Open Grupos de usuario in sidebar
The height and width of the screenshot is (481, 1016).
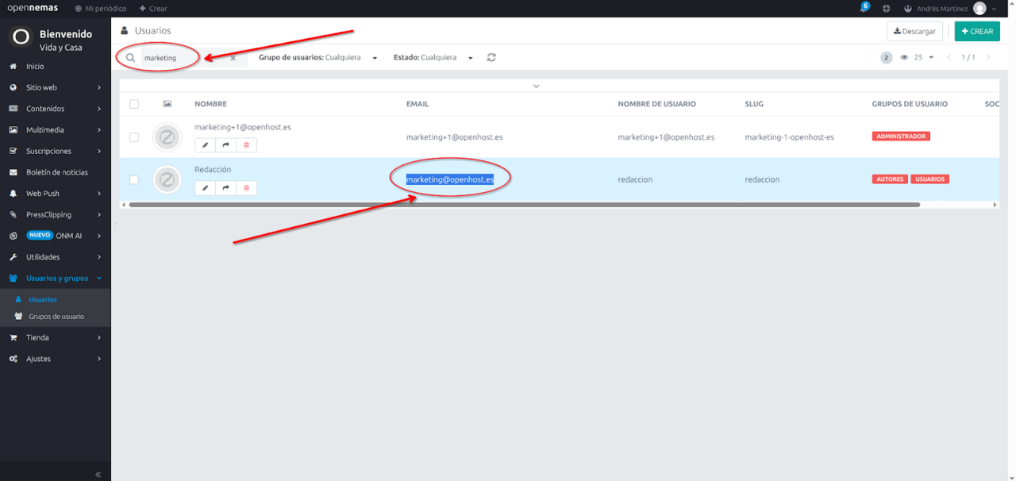click(x=56, y=317)
